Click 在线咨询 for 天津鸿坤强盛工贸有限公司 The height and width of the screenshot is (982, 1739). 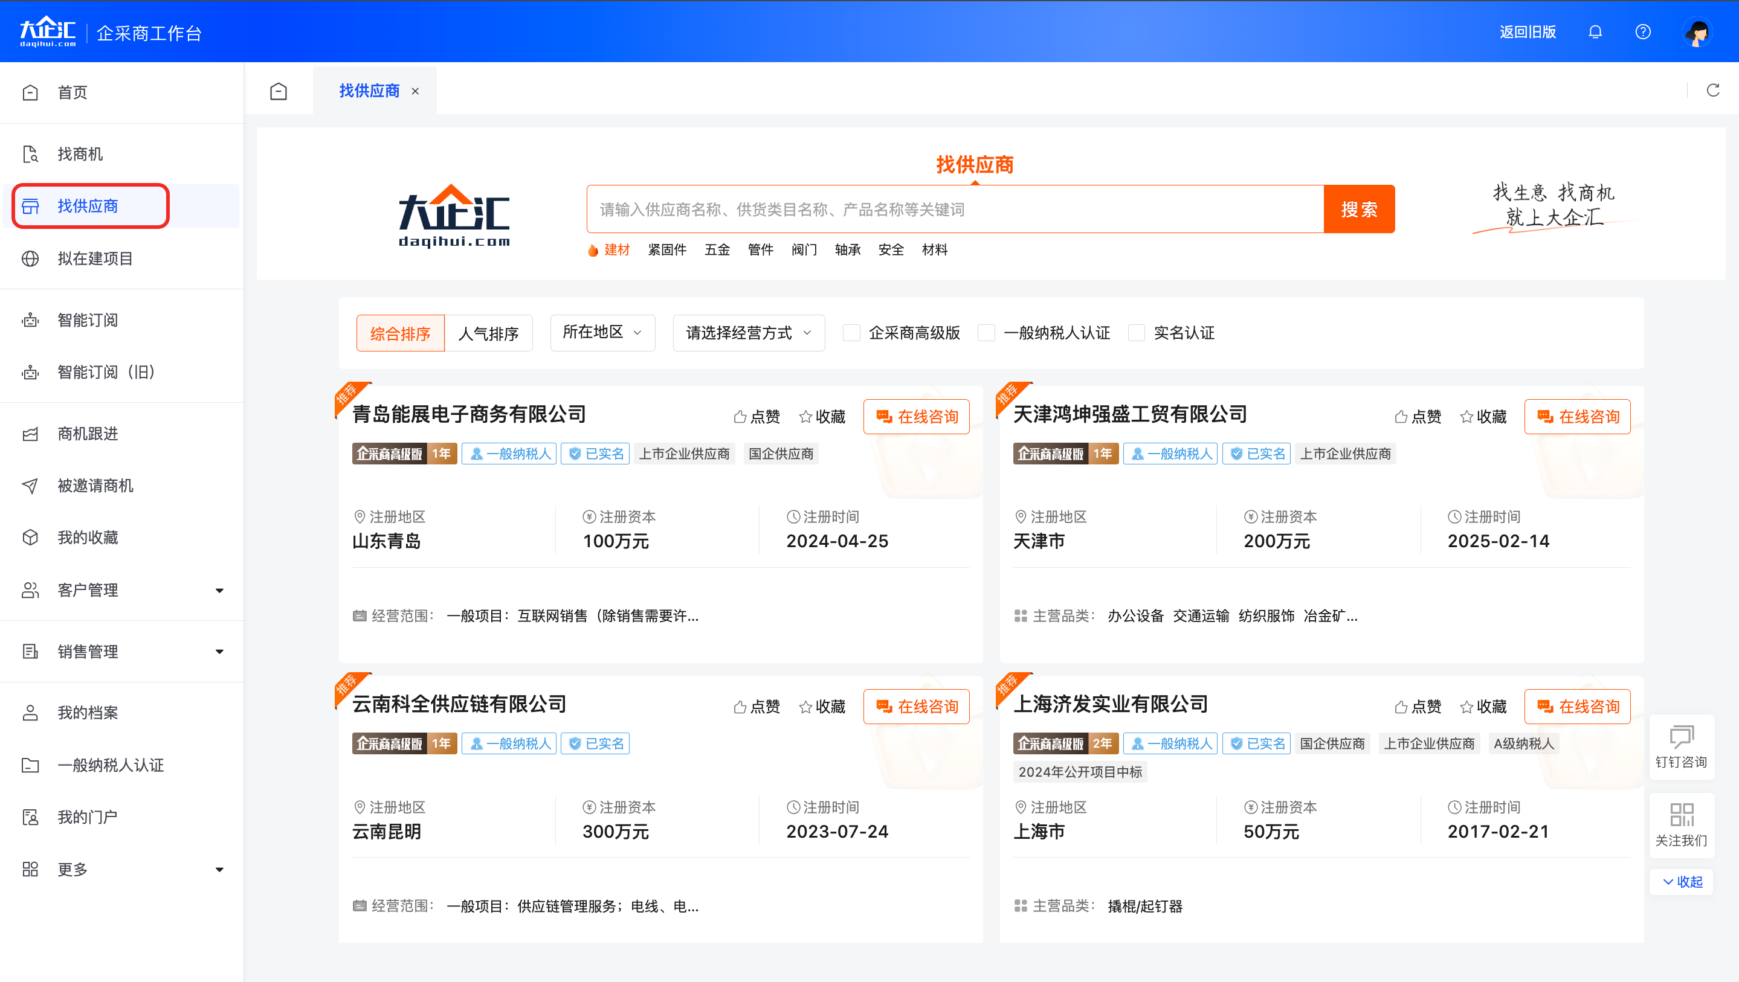[1577, 417]
